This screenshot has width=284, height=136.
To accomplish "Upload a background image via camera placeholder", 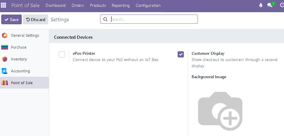I will click(x=220, y=111).
